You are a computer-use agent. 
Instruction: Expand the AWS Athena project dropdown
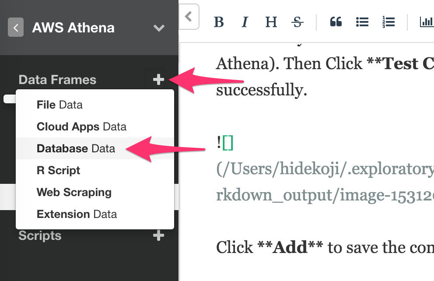click(x=159, y=28)
